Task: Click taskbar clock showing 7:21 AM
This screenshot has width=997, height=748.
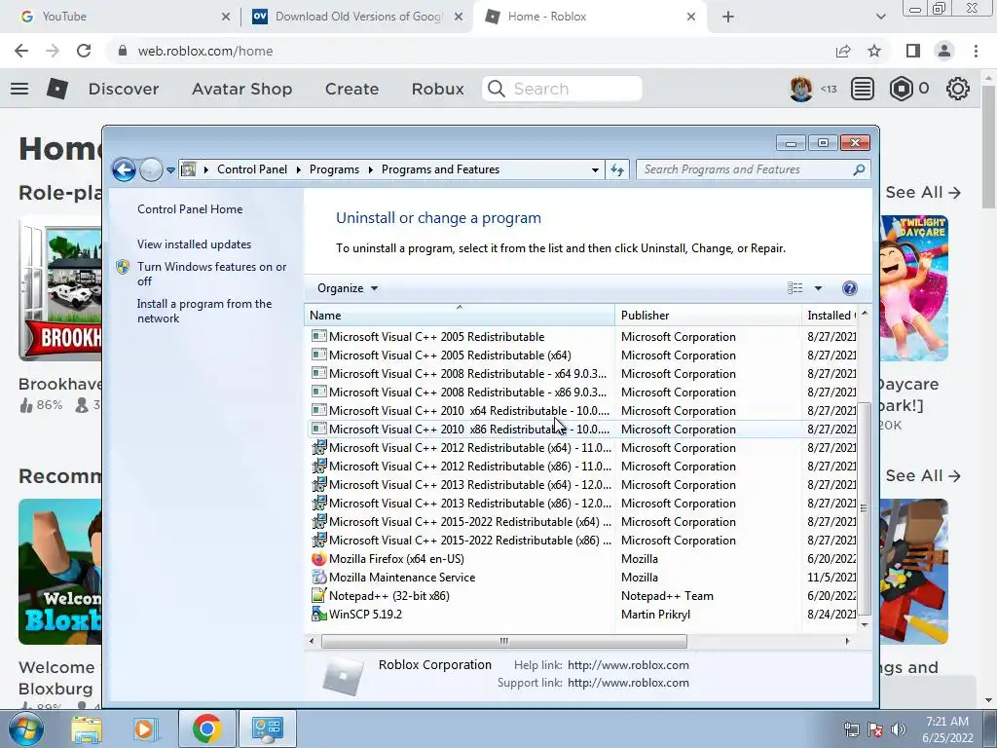Action: click(x=947, y=729)
